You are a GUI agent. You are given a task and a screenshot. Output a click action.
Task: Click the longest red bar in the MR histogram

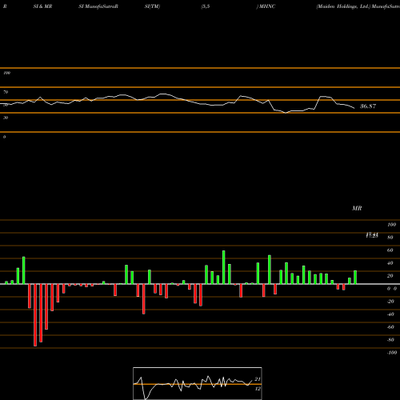[35, 315]
